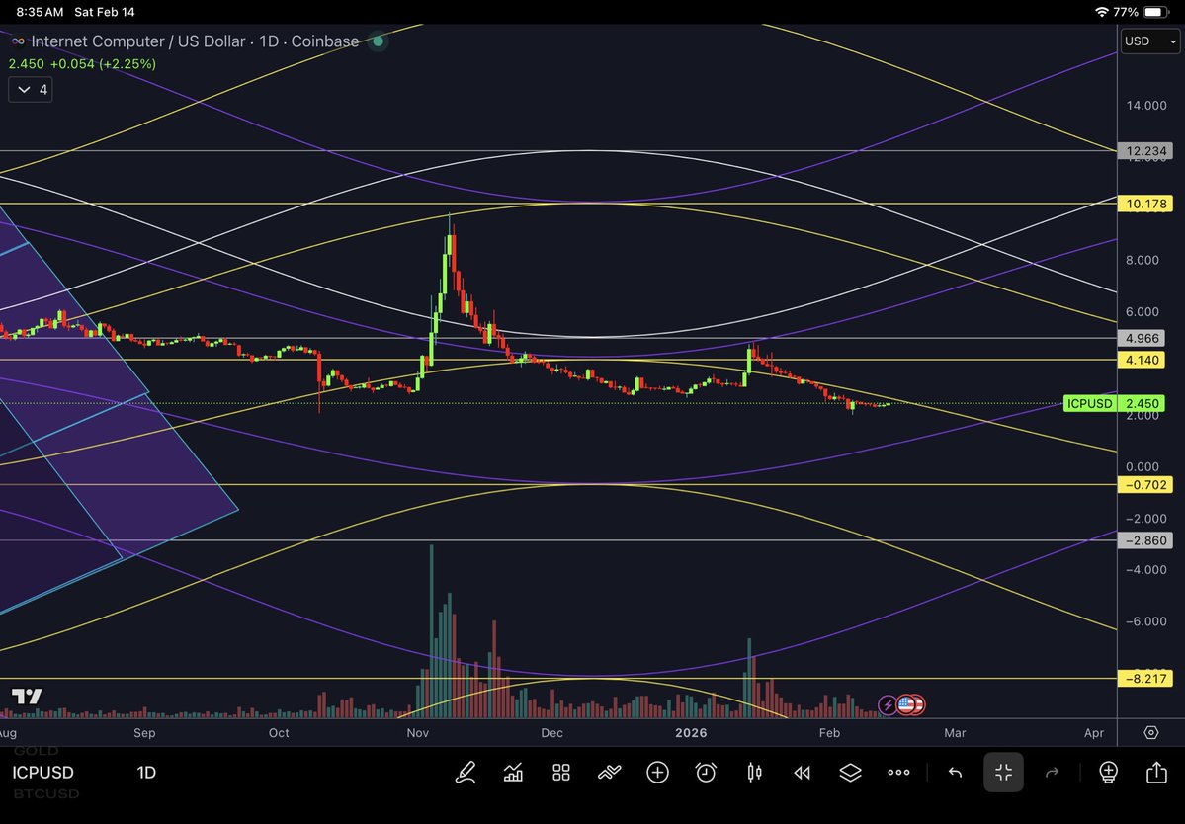This screenshot has width=1185, height=824.
Task: Tap the 8:35 AM clock in status bar
Action: [40, 12]
